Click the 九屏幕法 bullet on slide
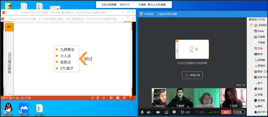268x117 pixels. [67, 50]
